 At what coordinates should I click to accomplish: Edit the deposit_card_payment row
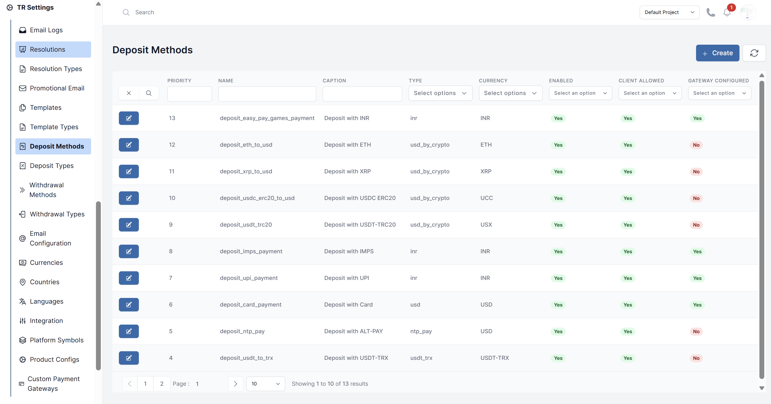tap(129, 304)
